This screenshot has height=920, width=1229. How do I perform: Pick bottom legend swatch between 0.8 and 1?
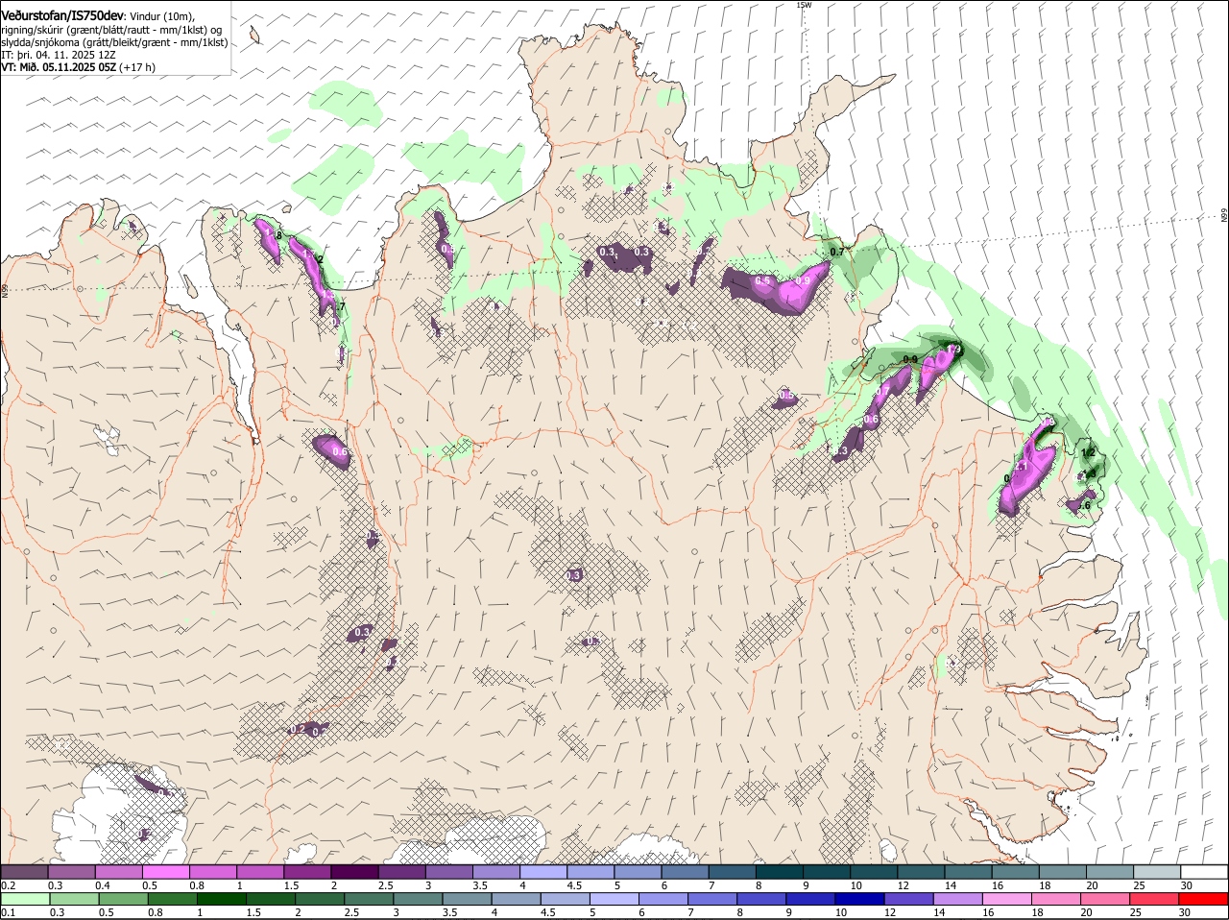(x=172, y=899)
